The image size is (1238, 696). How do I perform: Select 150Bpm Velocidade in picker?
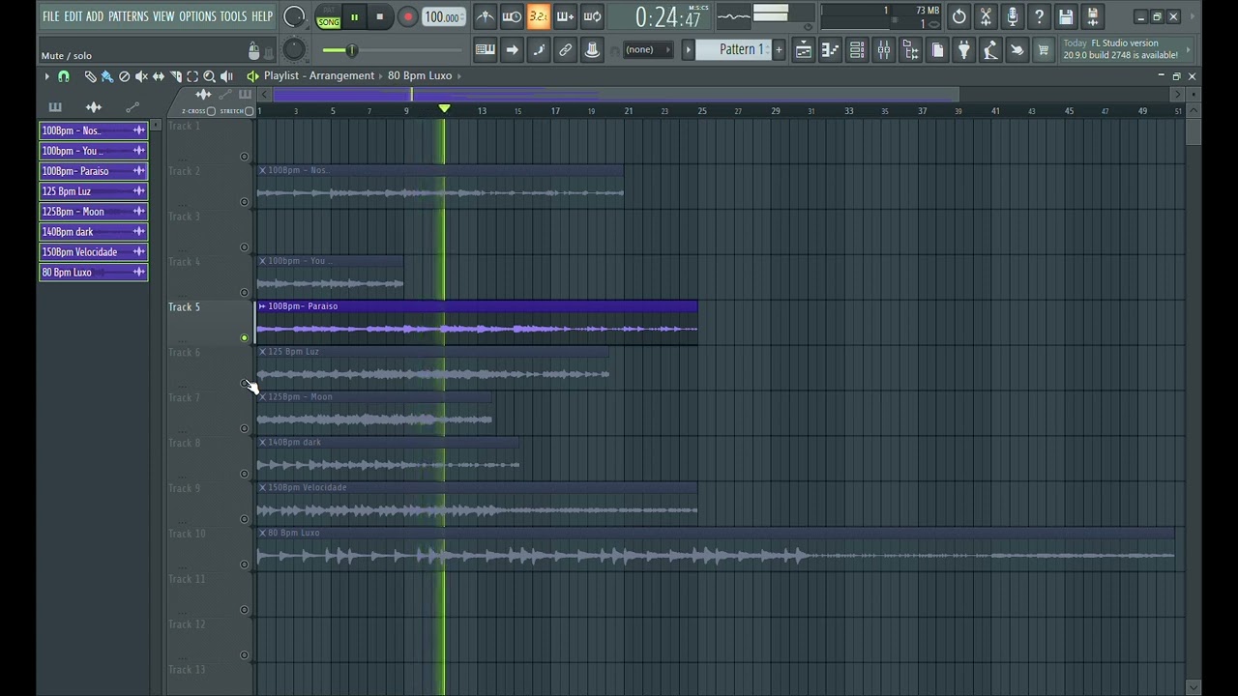click(93, 252)
